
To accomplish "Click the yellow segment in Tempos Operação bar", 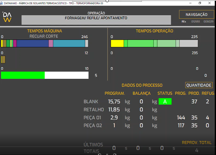I will 117,43.
